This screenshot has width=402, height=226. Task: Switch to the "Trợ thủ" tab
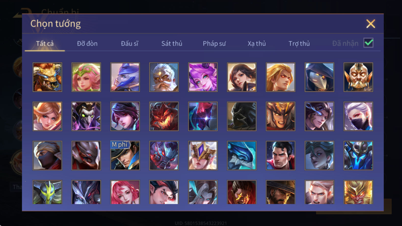(x=299, y=44)
